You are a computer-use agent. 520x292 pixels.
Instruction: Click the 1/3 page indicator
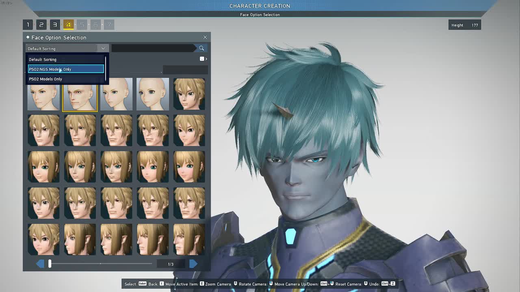171,264
